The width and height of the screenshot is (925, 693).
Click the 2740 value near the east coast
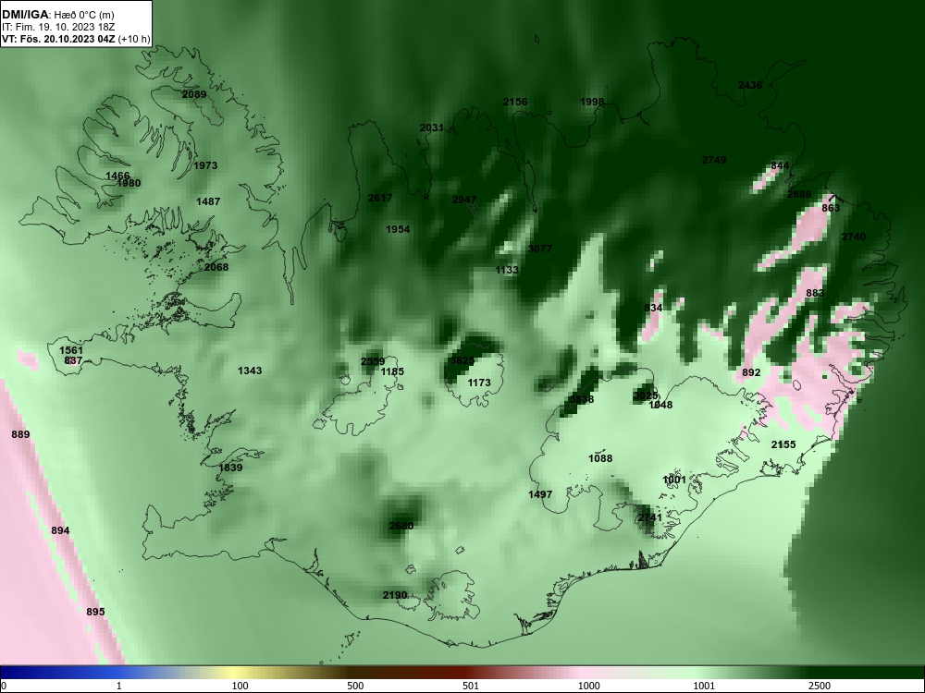pos(854,237)
